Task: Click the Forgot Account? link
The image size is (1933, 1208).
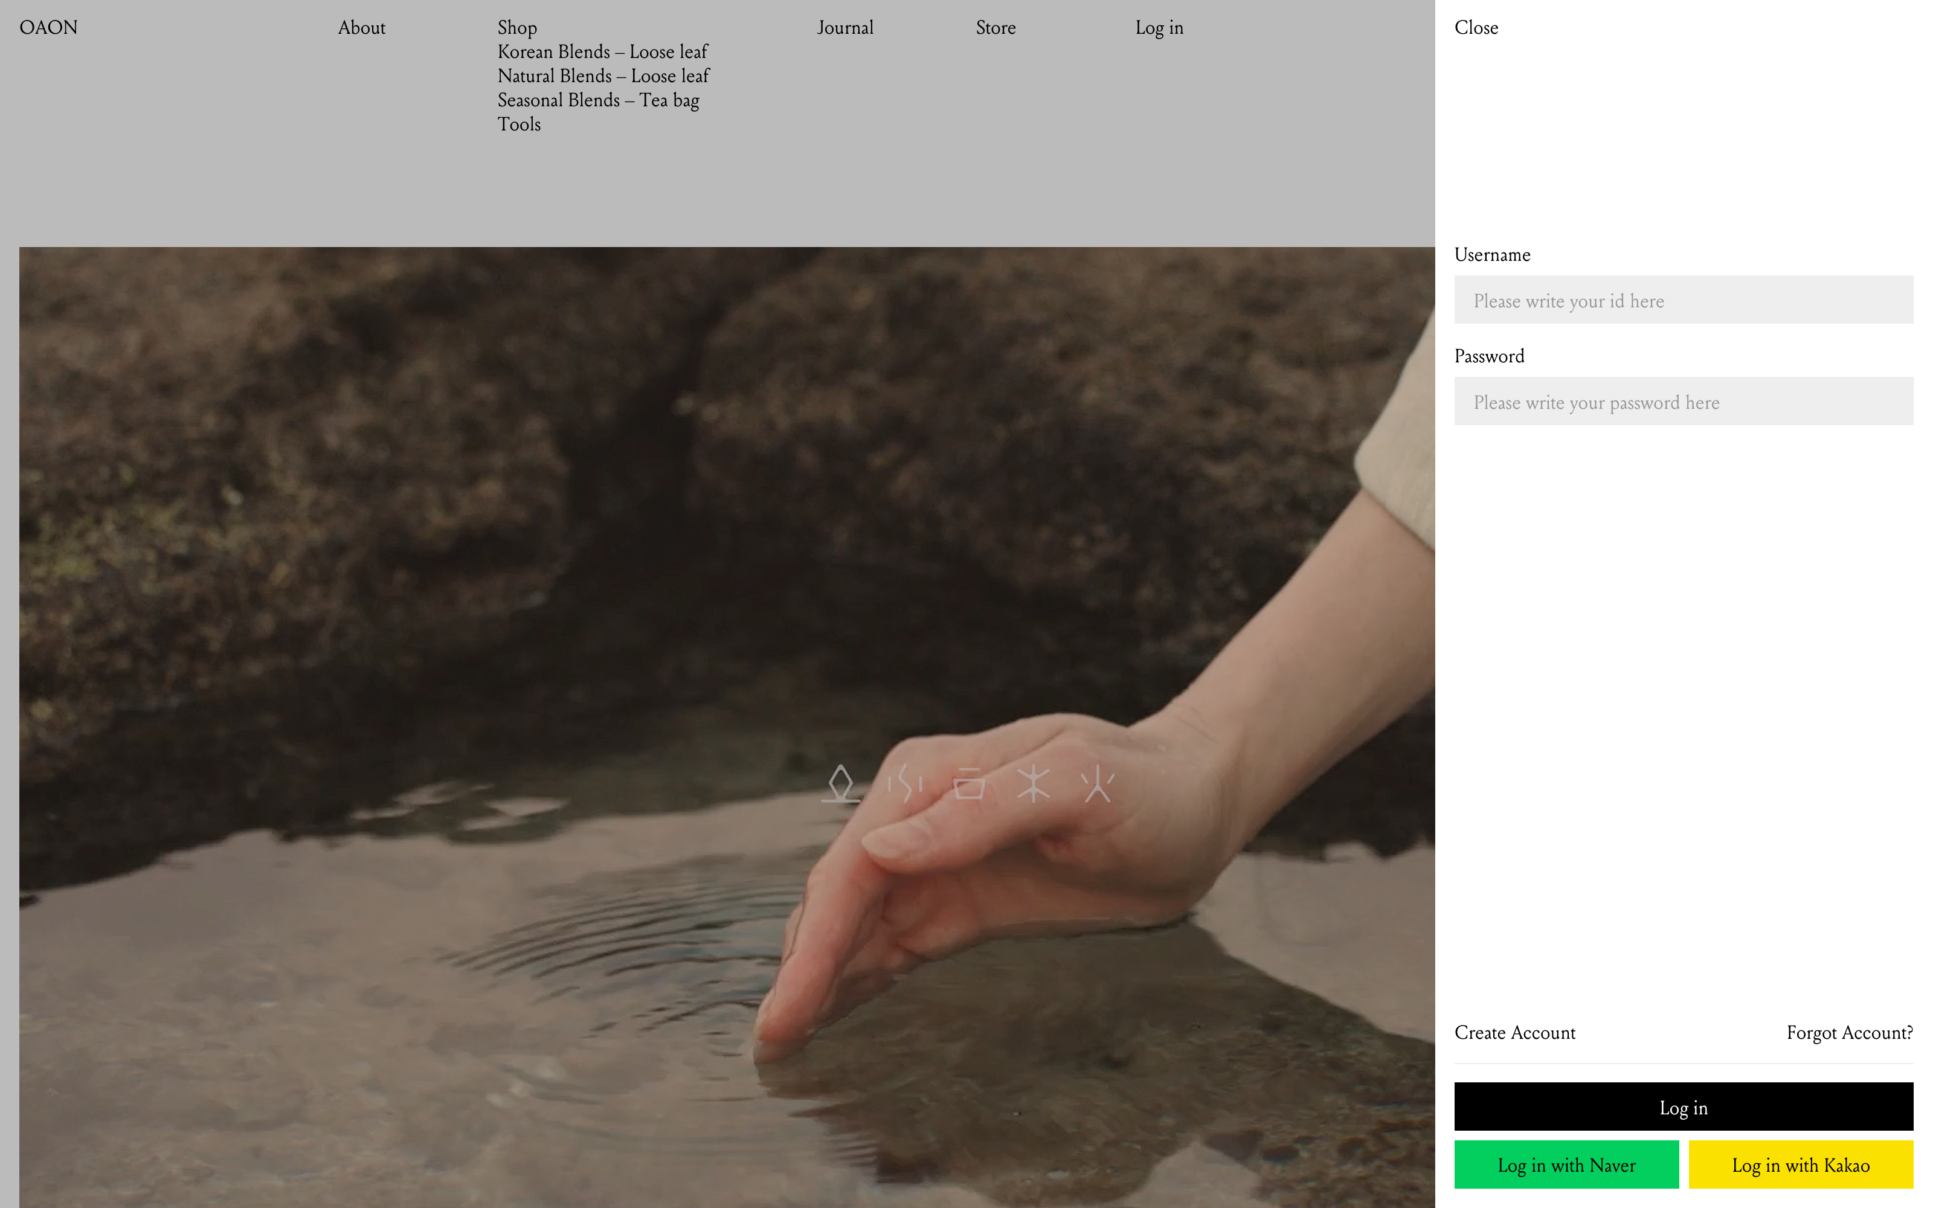Action: pos(1849,1032)
